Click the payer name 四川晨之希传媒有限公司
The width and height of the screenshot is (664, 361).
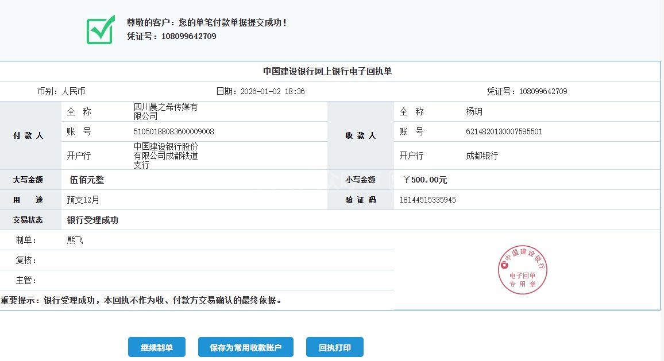[165, 111]
